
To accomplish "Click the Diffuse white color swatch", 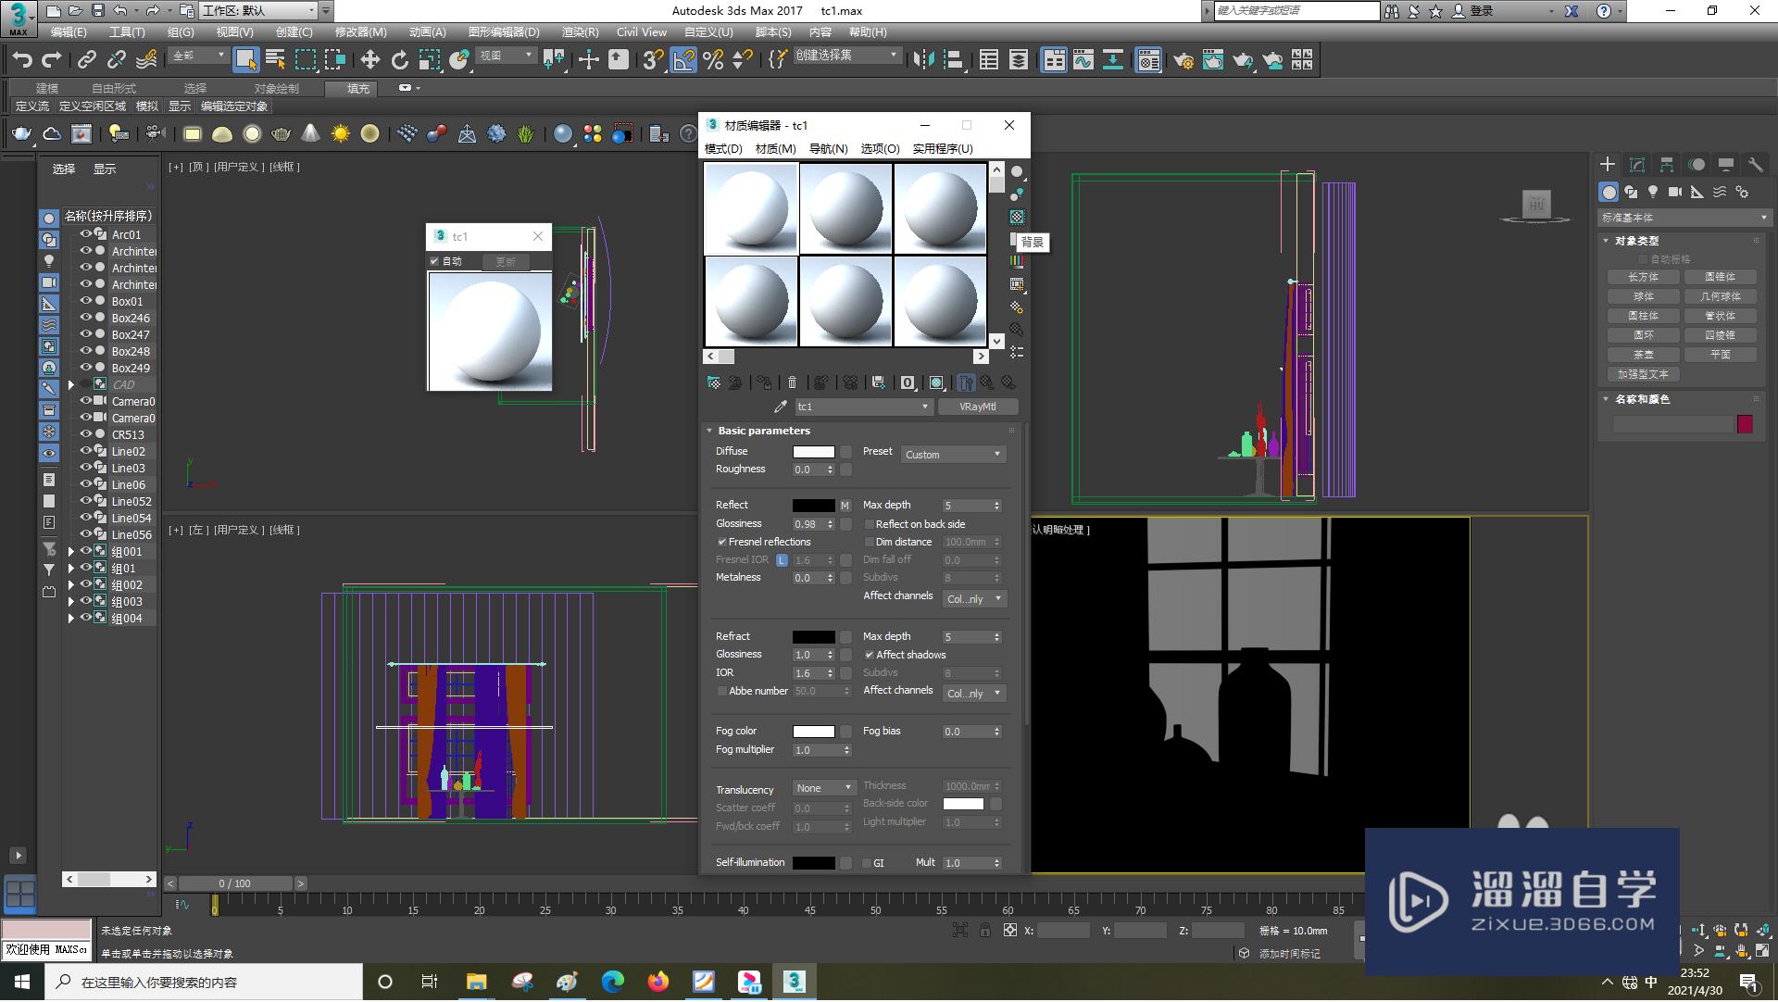I will [x=813, y=452].
